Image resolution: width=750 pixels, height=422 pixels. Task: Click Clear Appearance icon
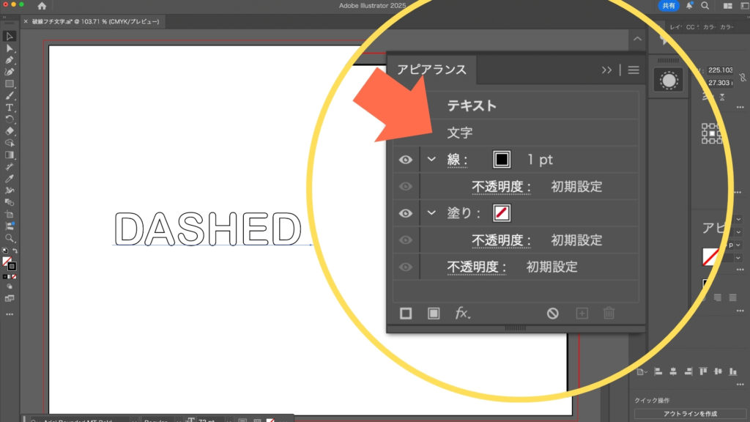553,314
